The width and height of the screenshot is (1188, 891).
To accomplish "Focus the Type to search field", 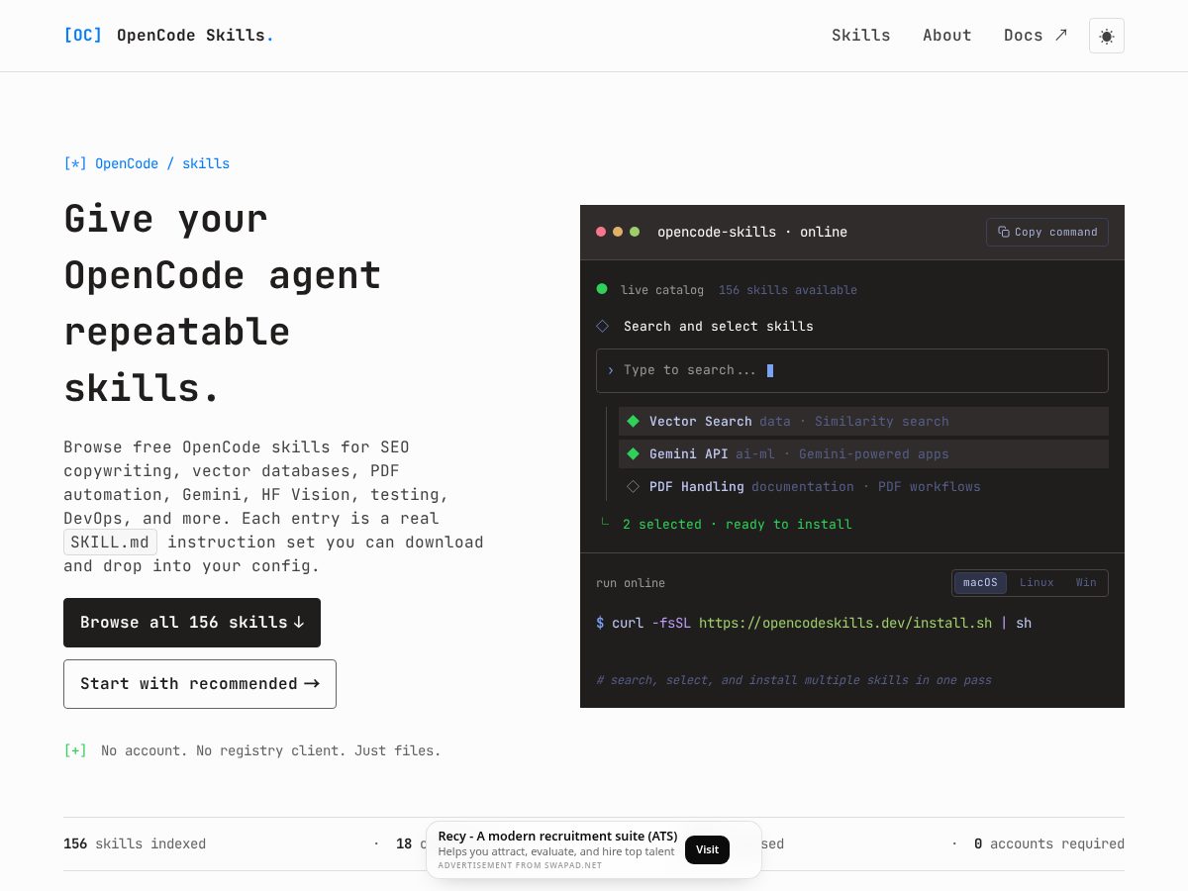I will tap(852, 370).
